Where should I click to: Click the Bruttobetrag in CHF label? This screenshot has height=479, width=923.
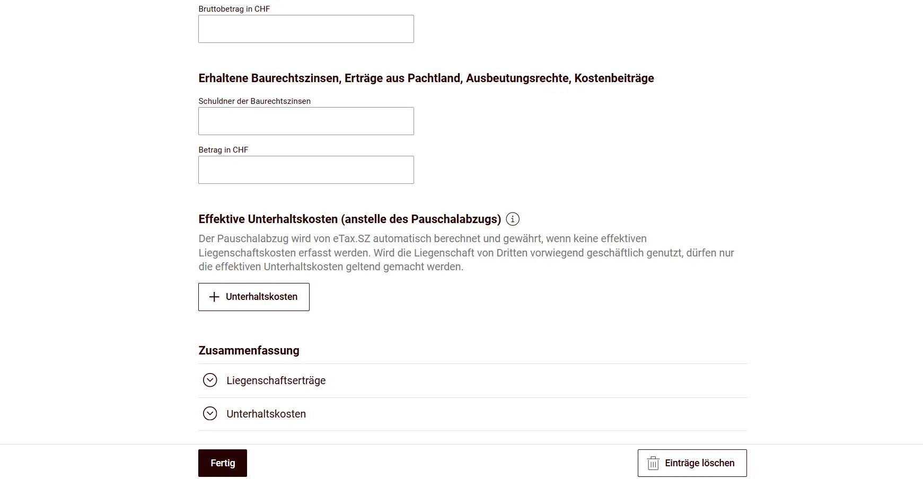pos(234,9)
